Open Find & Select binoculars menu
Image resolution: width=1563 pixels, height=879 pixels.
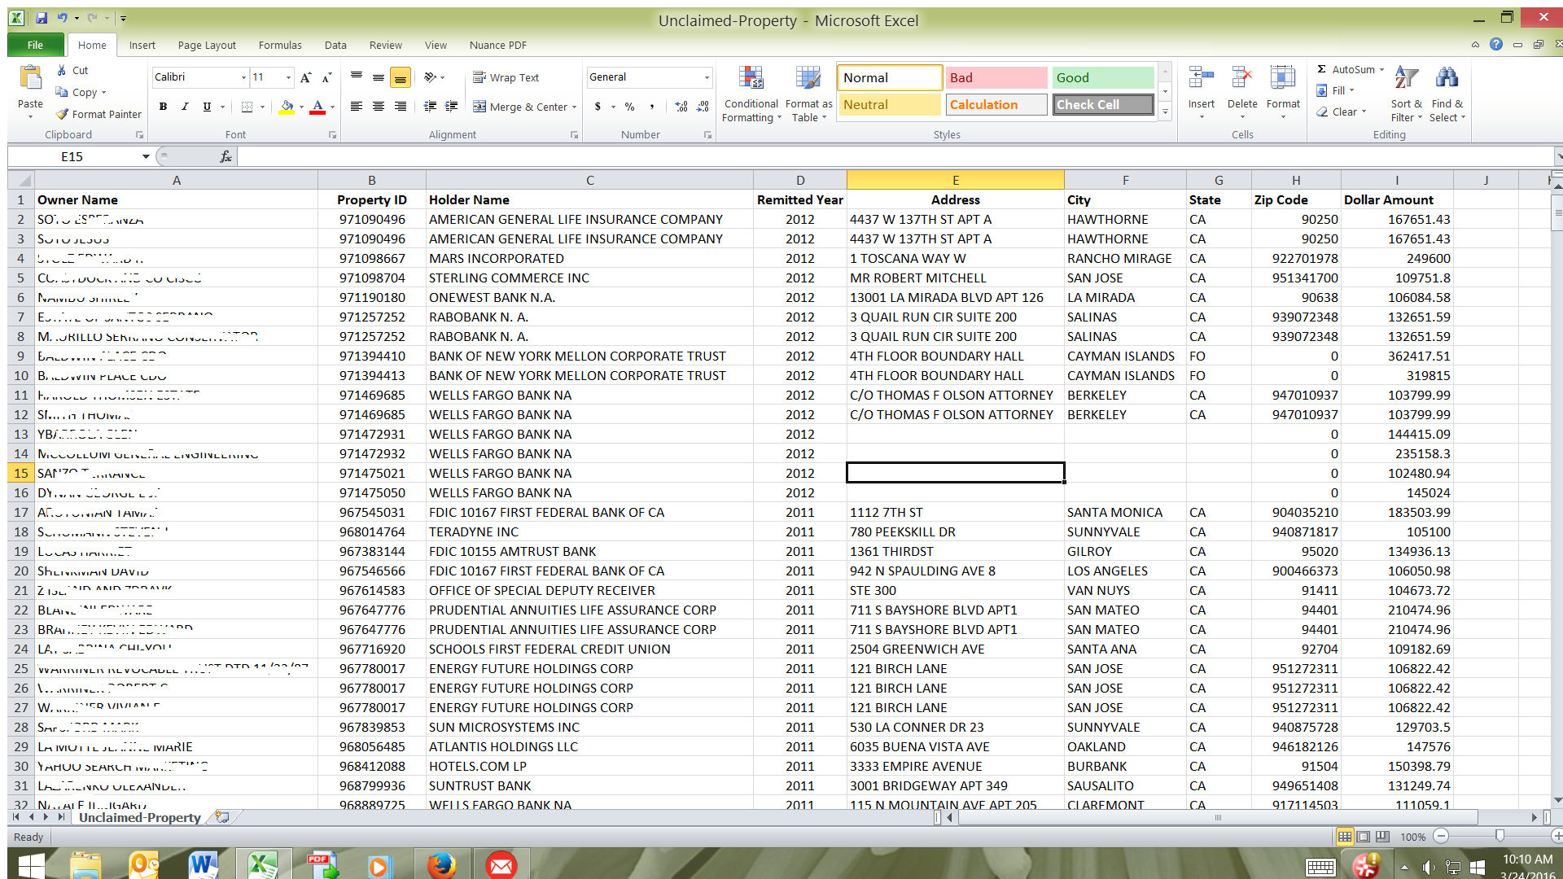click(1447, 94)
